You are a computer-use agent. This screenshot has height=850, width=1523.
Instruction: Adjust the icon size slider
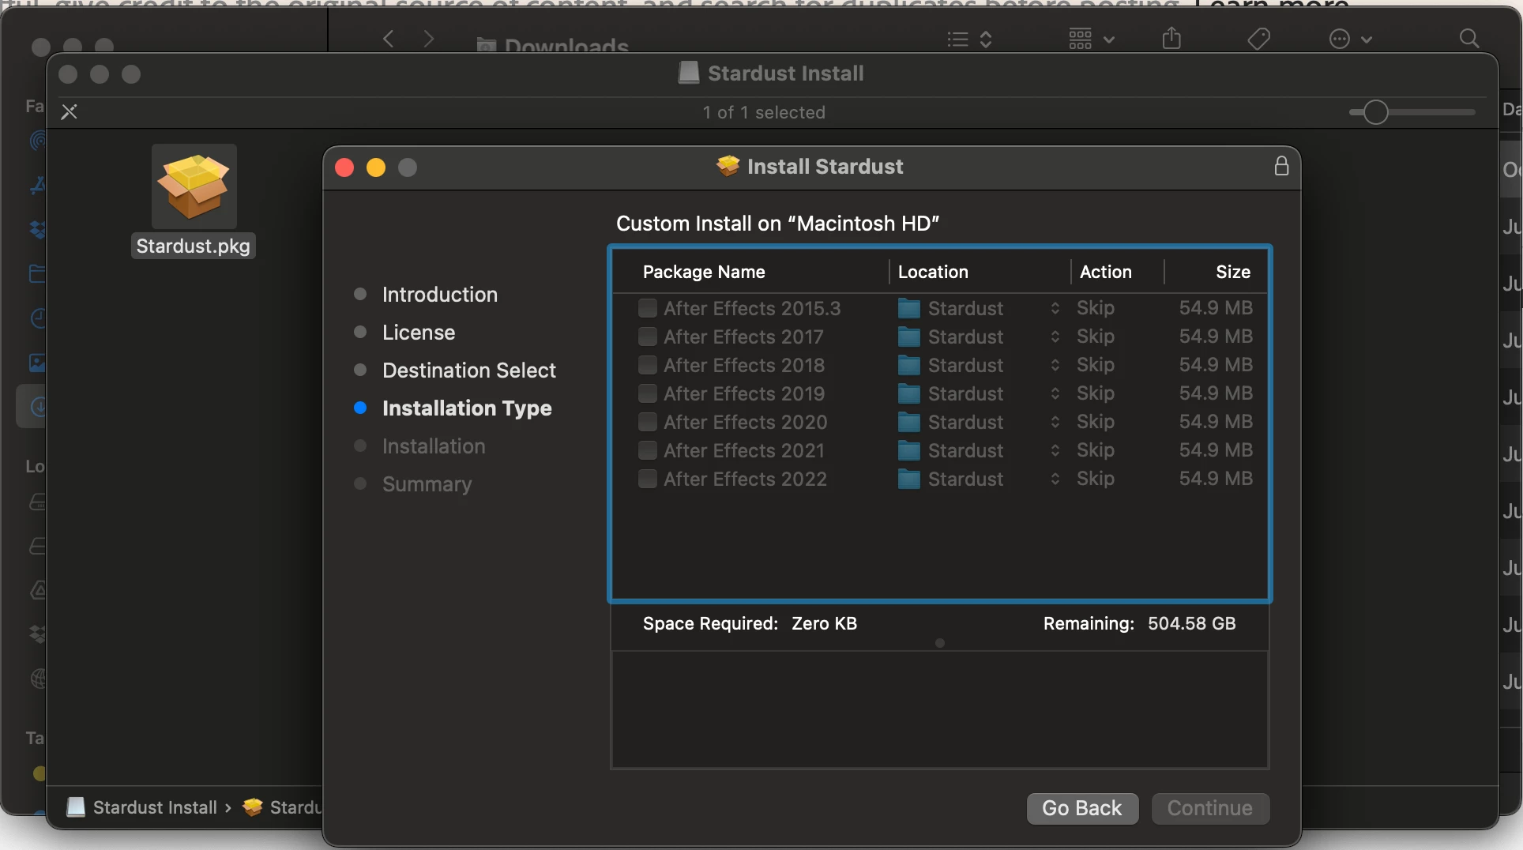point(1375,112)
